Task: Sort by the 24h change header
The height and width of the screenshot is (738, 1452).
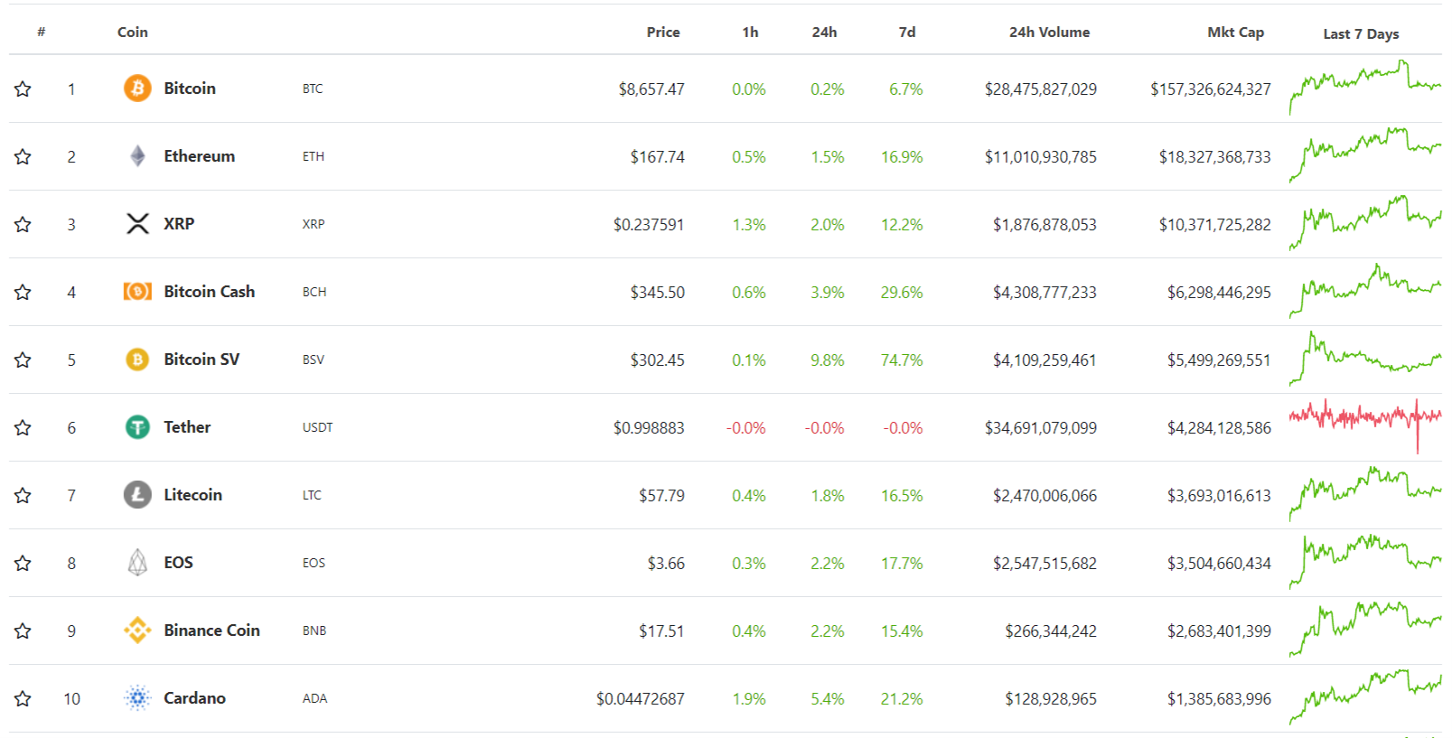Action: coord(824,32)
